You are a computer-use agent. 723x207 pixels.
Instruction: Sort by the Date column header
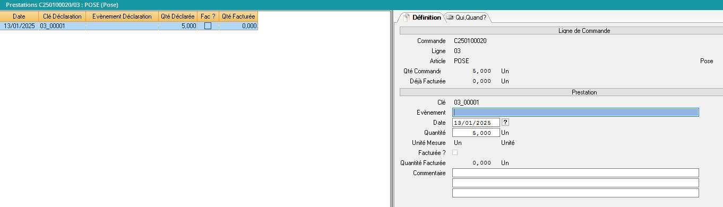pos(19,16)
